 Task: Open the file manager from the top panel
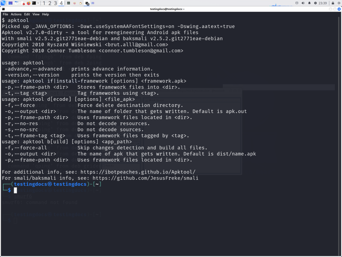(x=16, y=3)
